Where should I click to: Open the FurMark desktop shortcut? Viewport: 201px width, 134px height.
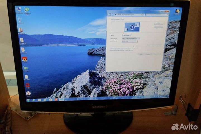(x=25, y=60)
